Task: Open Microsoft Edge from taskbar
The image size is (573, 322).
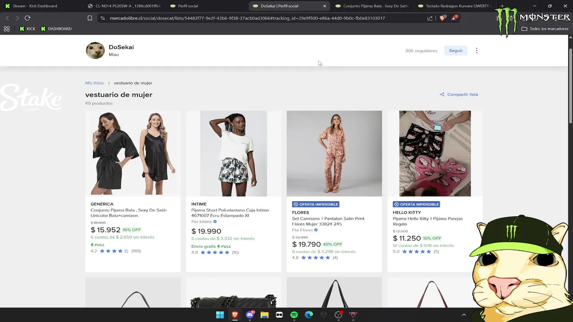Action: (x=309, y=315)
